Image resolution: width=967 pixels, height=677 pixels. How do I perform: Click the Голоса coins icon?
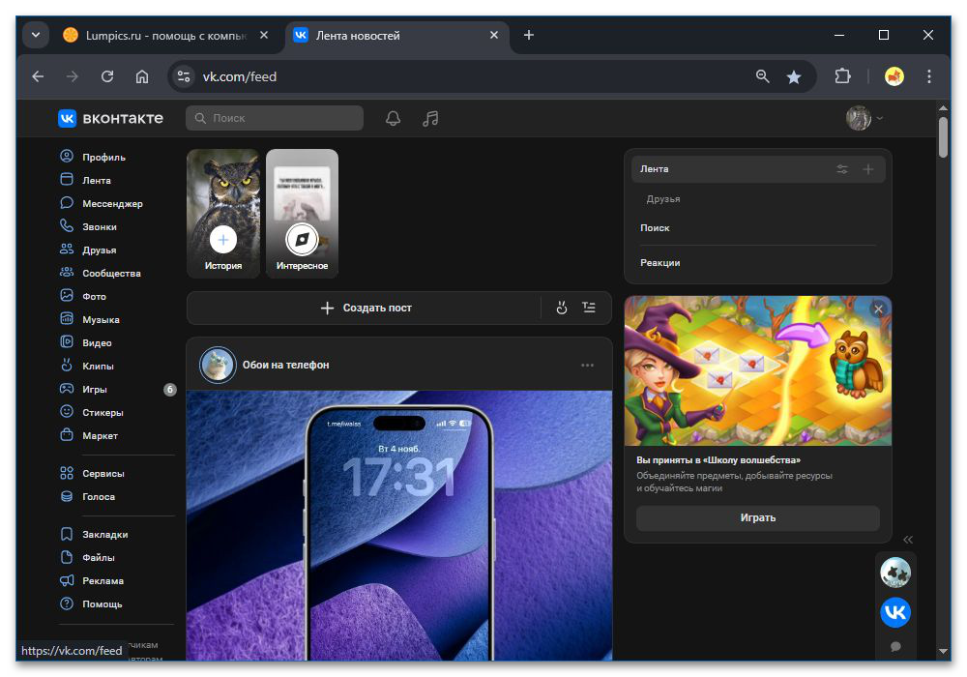(x=67, y=496)
